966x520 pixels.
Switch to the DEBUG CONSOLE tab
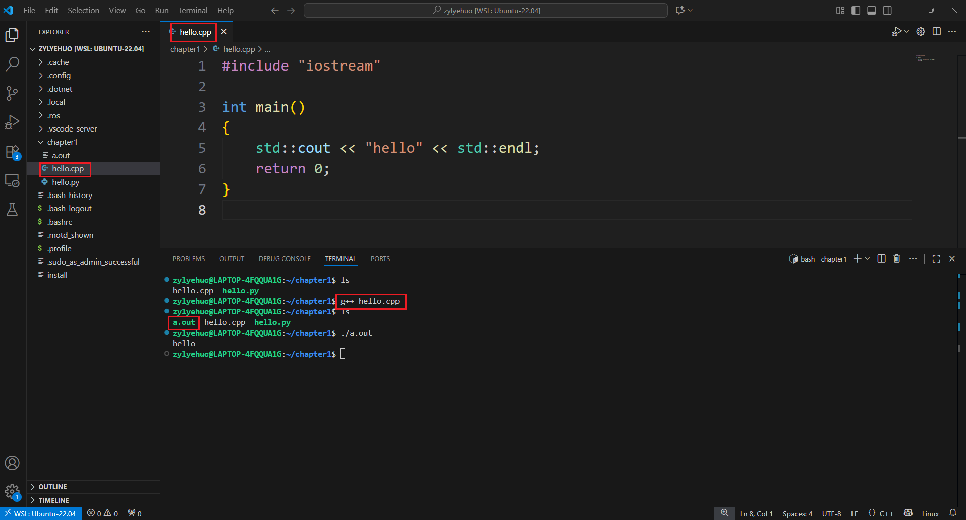[285, 258]
